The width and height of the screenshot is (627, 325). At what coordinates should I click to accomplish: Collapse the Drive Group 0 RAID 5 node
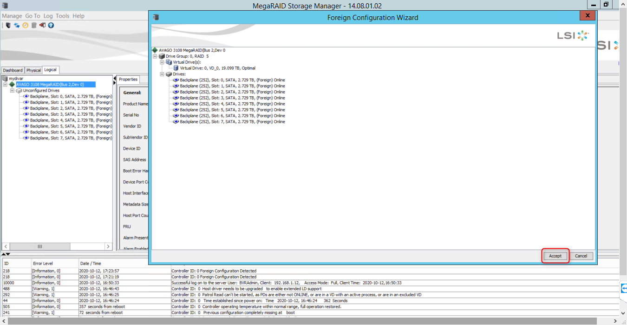tap(155, 56)
